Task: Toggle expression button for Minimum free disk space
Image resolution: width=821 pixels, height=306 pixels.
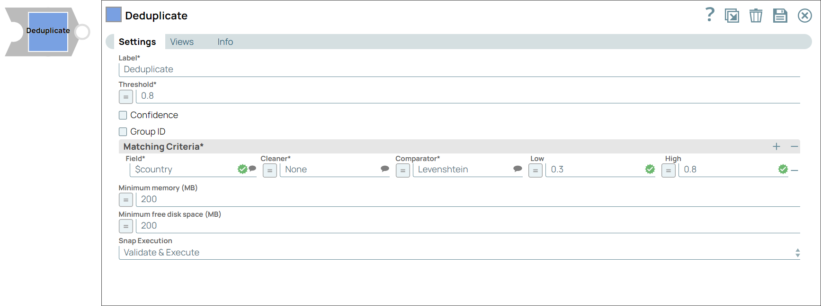Action: pyautogui.click(x=126, y=227)
